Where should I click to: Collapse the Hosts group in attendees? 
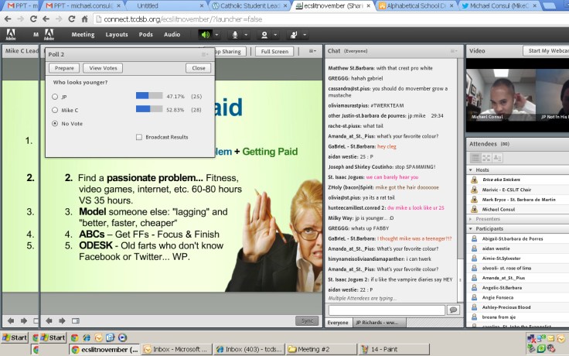click(x=471, y=169)
